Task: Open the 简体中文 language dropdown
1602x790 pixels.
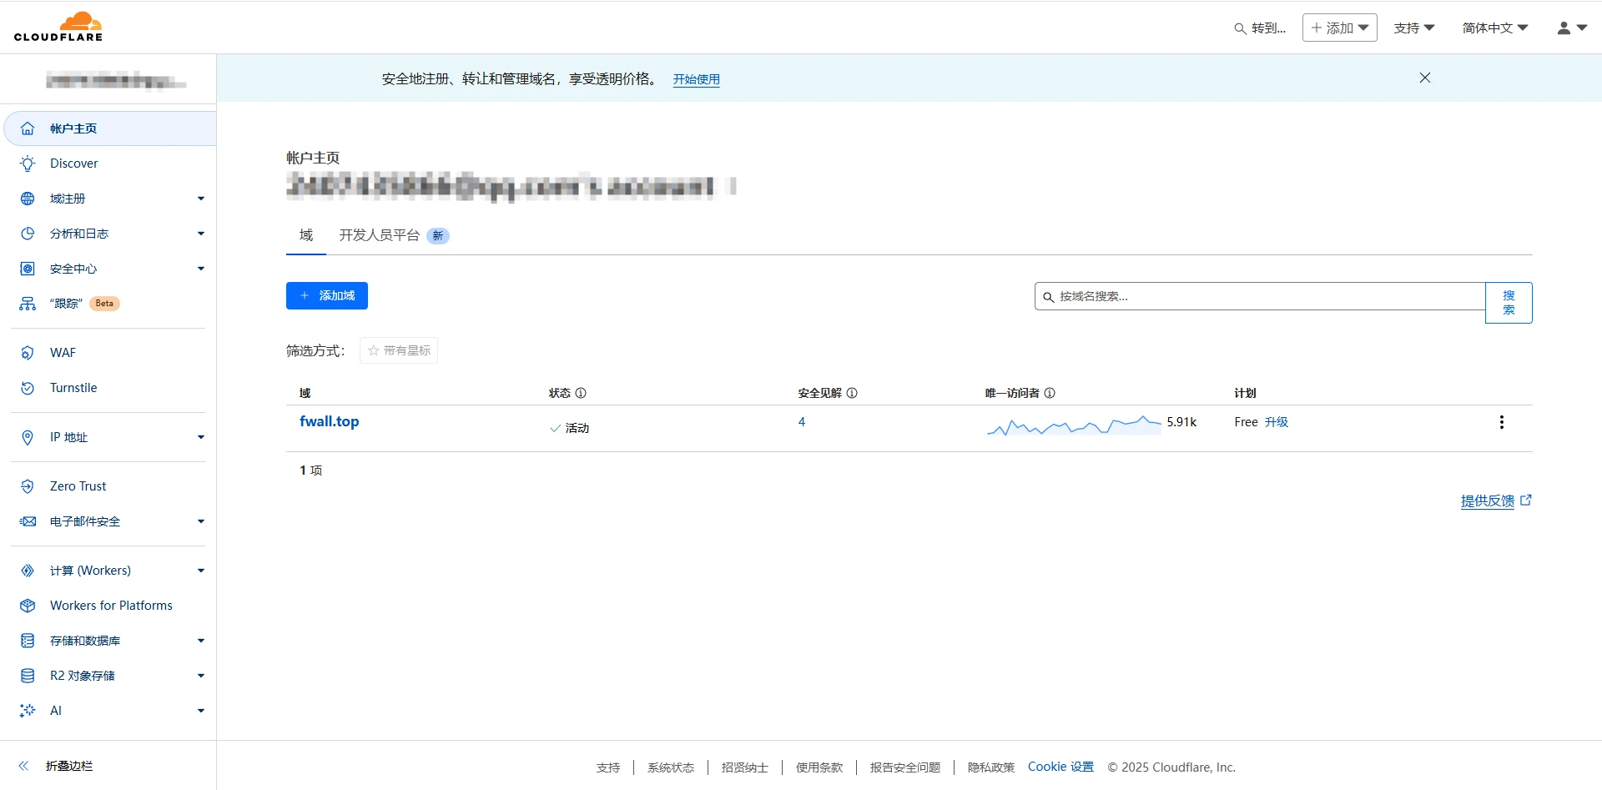Action: [x=1494, y=28]
